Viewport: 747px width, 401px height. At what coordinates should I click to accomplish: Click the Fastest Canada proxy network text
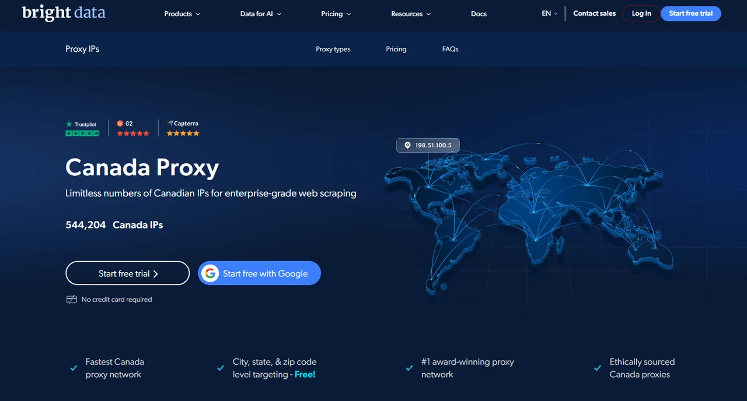coord(115,368)
